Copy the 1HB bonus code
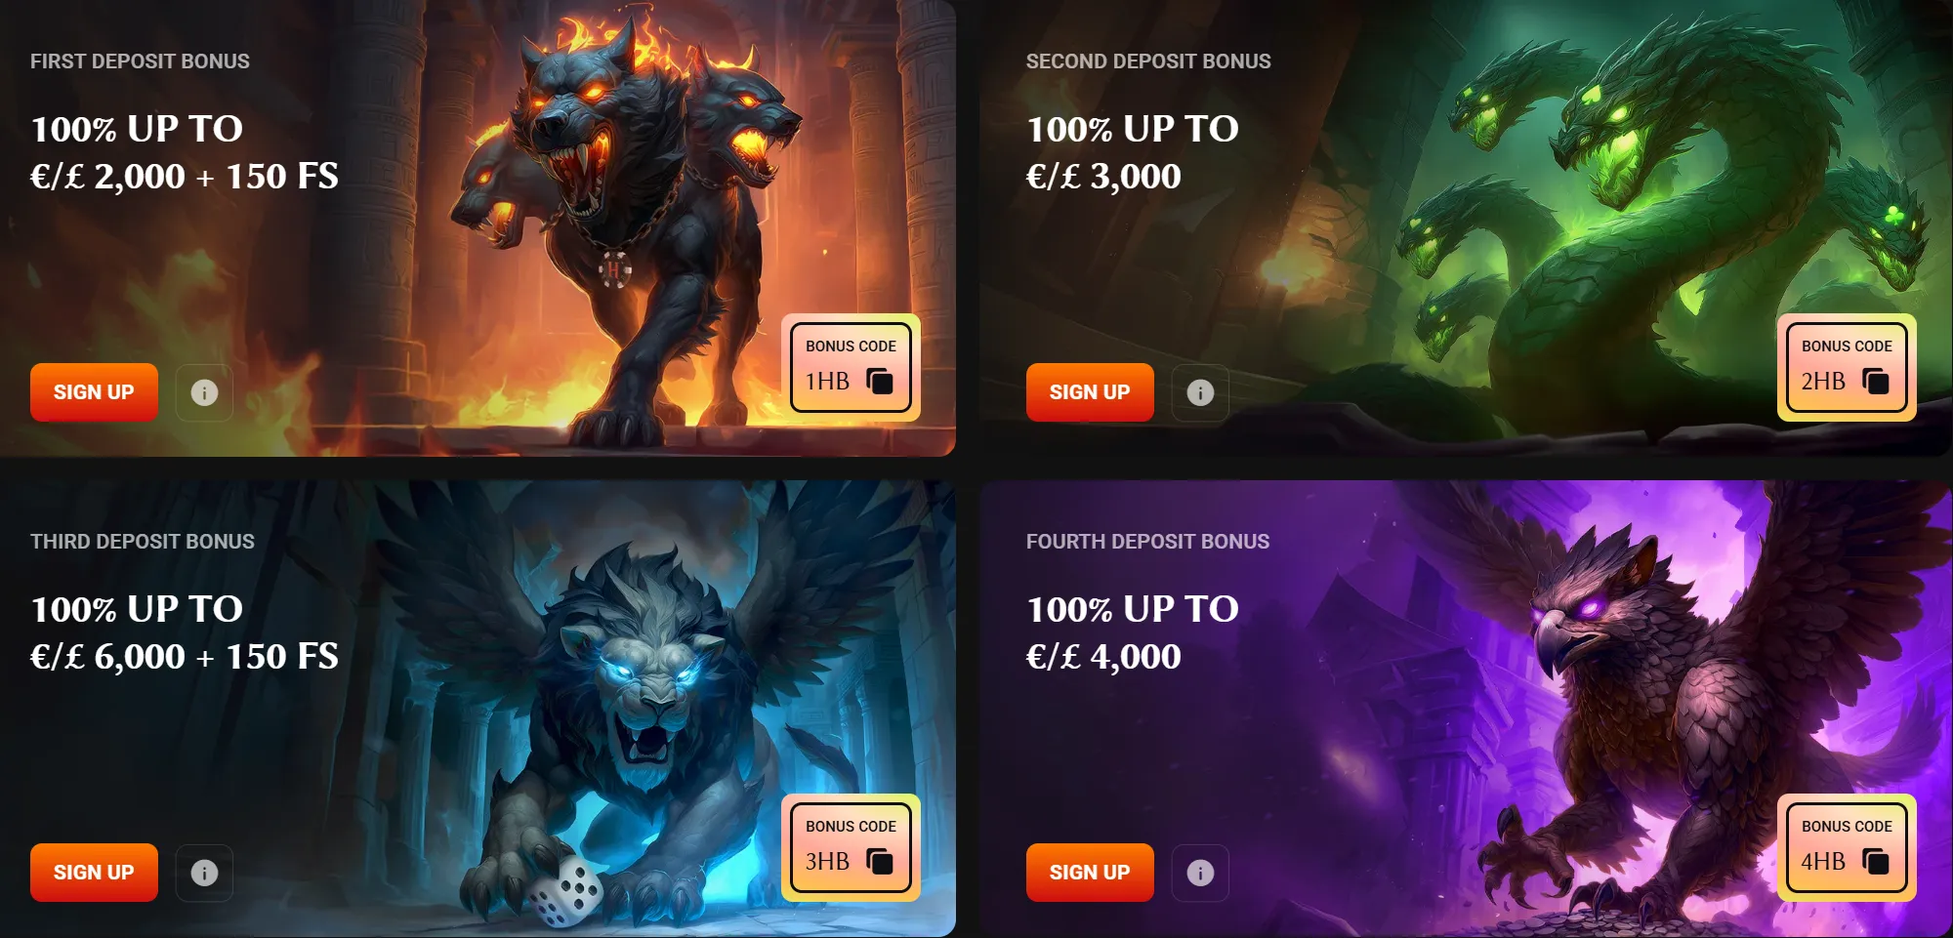Viewport: 1953px width, 938px height. [x=879, y=381]
